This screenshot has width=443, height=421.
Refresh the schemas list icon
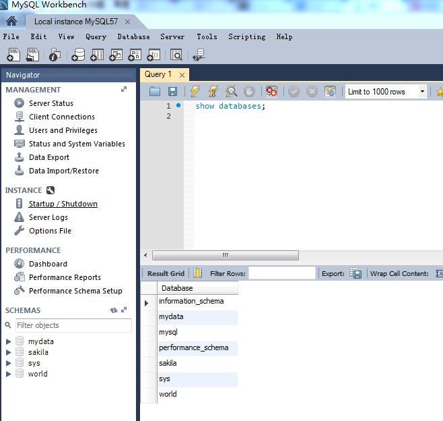point(114,310)
